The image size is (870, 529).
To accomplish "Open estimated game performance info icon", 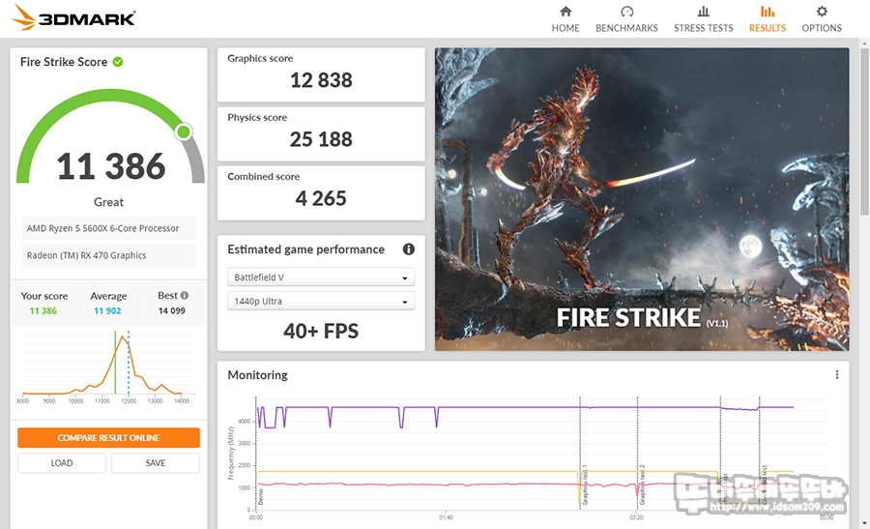I will [x=408, y=250].
